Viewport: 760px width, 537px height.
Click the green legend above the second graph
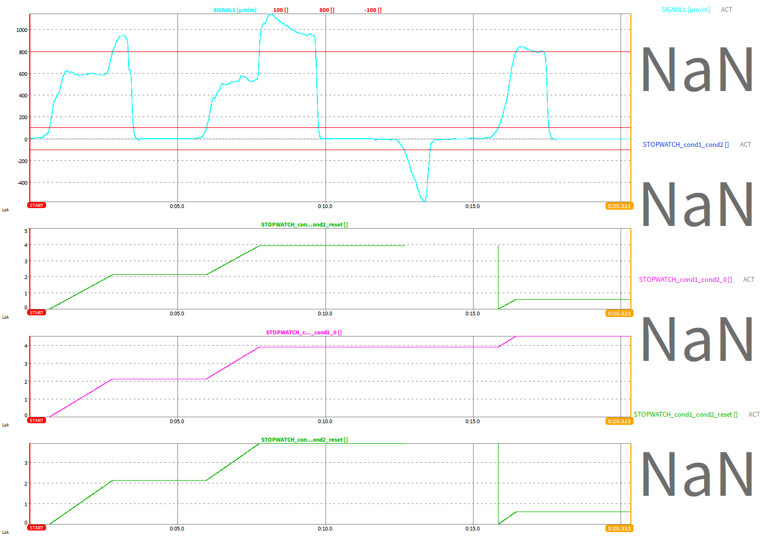(x=304, y=225)
